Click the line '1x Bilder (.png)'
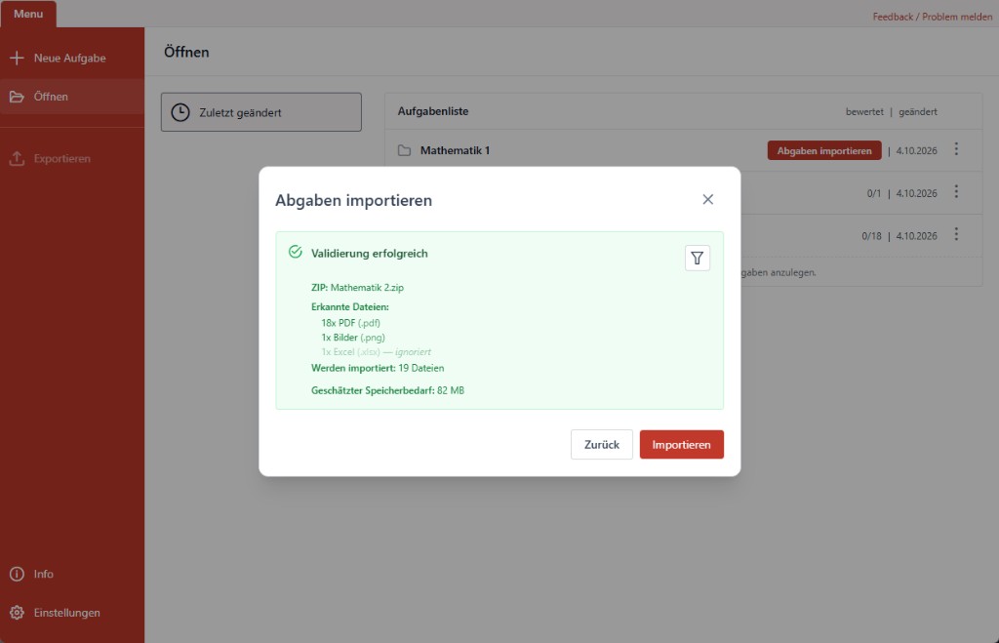 point(353,338)
